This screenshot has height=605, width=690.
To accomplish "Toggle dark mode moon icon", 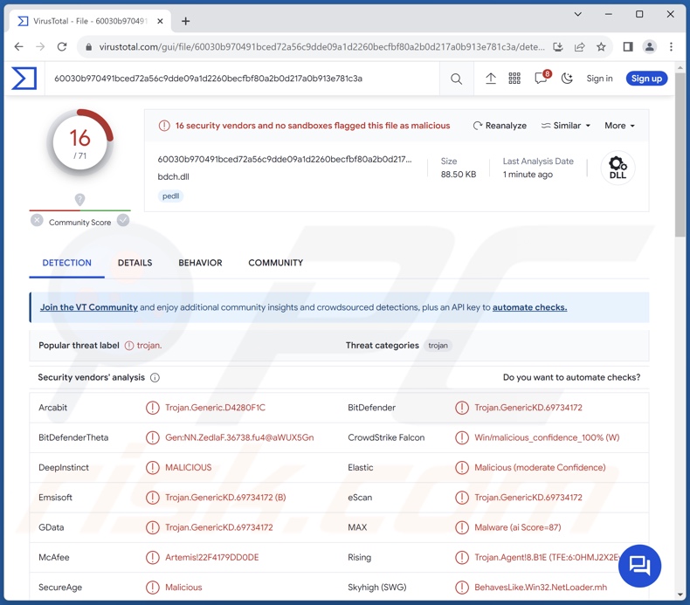I will click(x=567, y=79).
